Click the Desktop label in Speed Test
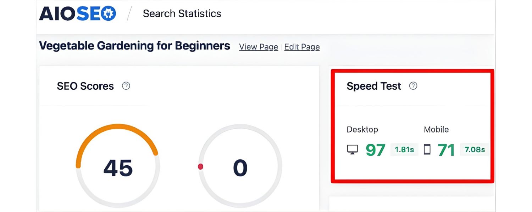Image resolution: width=532 pixels, height=212 pixels. (x=362, y=129)
